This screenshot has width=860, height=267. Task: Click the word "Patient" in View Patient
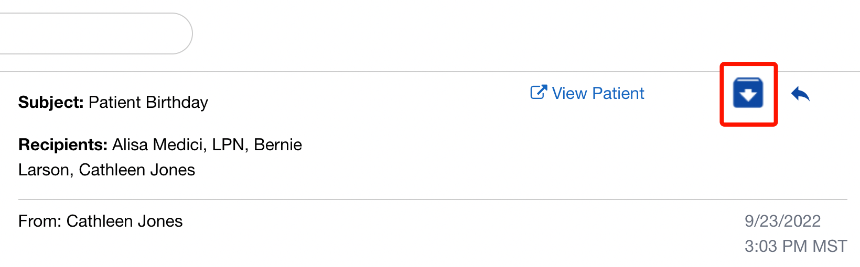click(618, 93)
